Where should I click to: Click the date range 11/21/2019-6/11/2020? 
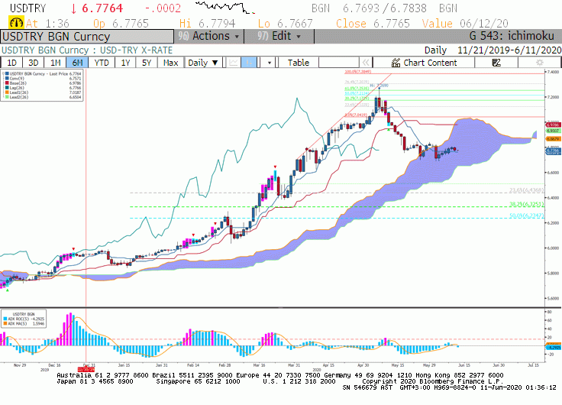point(509,50)
